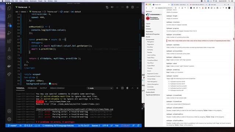Viewport: 235px width, 132px height.
Task: Click the Chrome profile avatar
Action: coord(229,8)
